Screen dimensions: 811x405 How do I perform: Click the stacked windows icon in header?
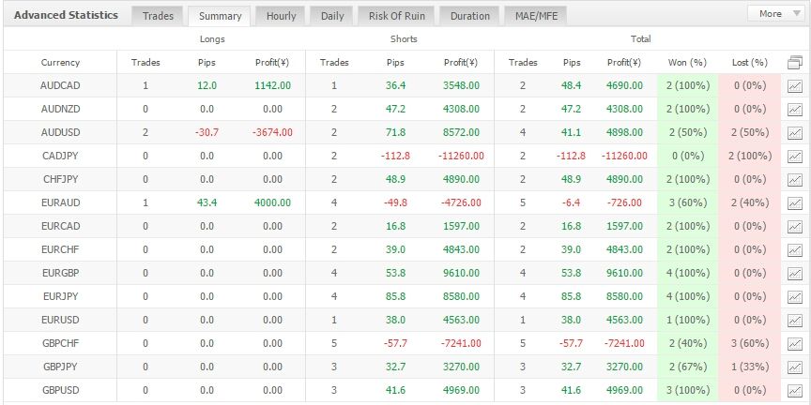point(794,63)
